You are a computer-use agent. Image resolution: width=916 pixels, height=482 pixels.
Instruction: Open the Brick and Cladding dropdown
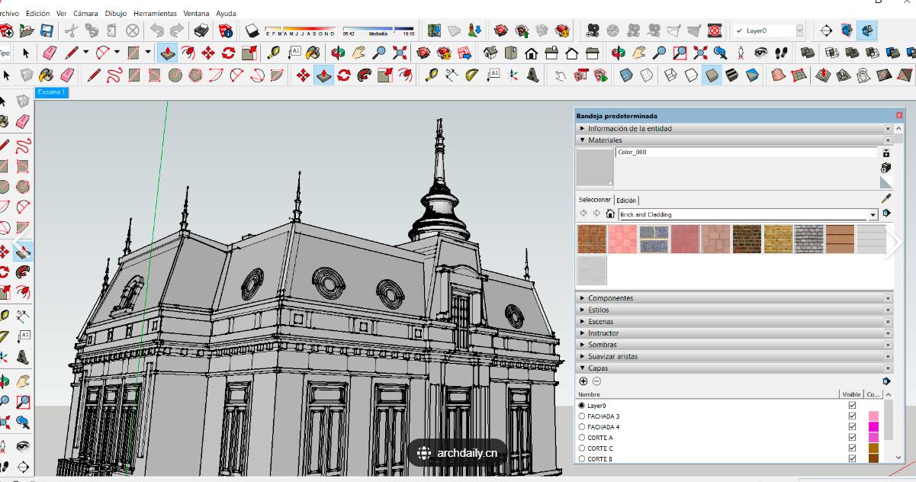tap(873, 215)
